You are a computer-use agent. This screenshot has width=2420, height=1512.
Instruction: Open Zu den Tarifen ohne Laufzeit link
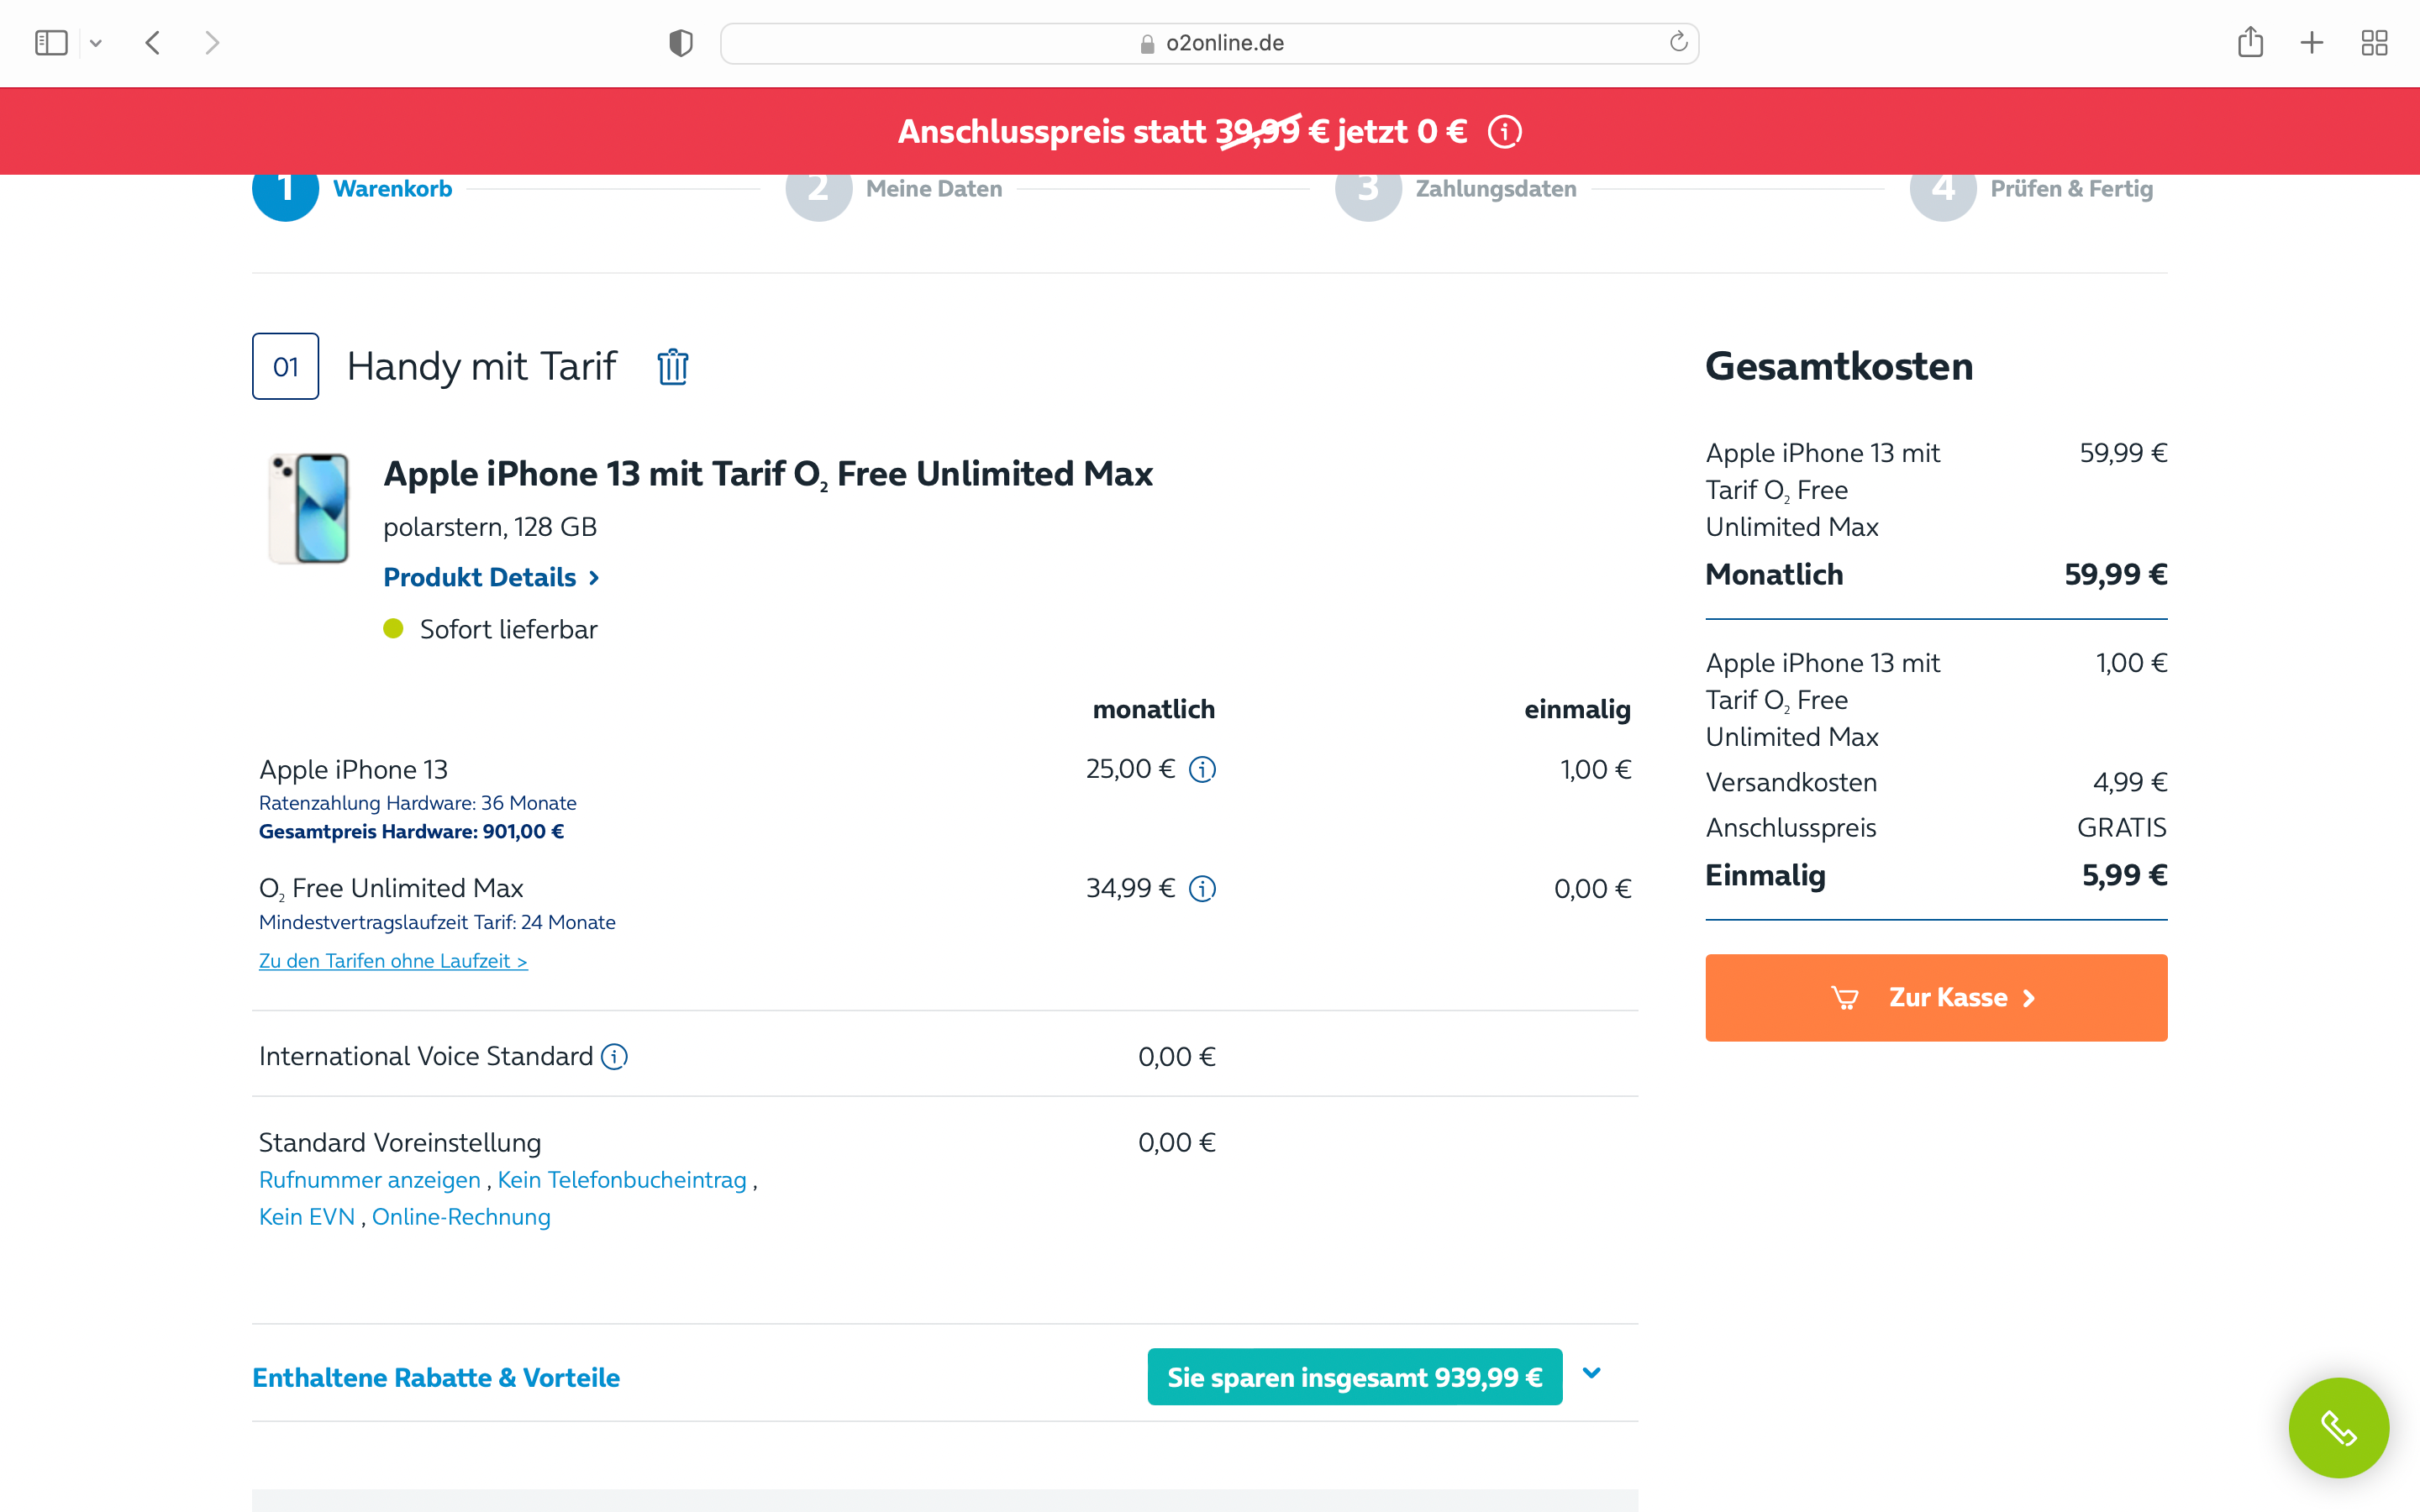[393, 961]
